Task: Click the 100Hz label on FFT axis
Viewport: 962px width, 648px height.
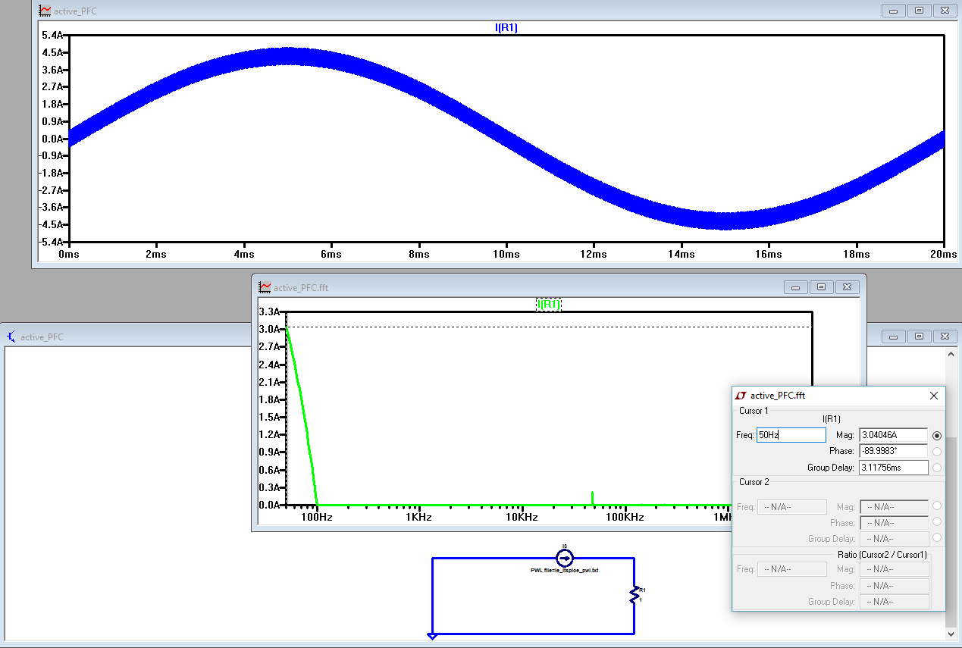Action: (317, 517)
